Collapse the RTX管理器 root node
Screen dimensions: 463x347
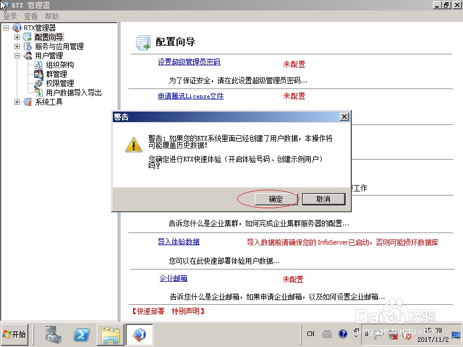6,28
